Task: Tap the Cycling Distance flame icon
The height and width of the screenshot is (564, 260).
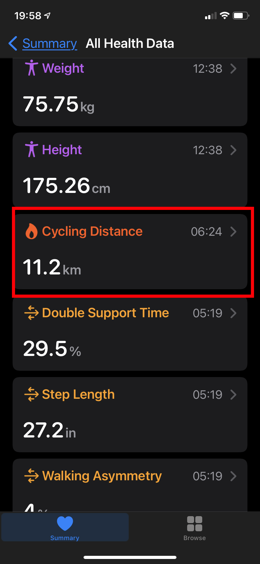Action: click(31, 231)
